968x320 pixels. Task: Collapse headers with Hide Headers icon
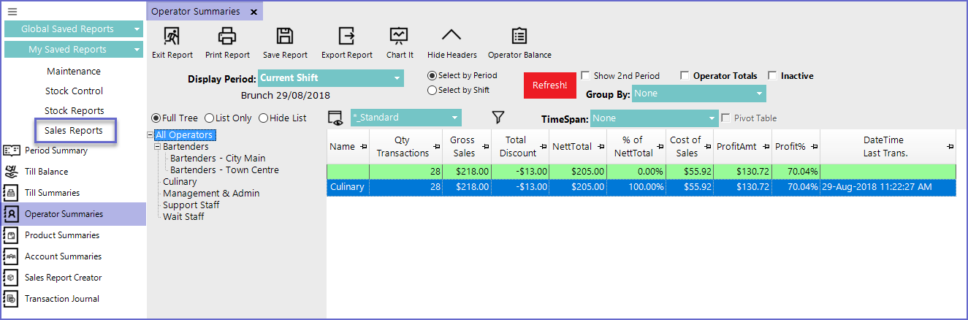click(451, 37)
